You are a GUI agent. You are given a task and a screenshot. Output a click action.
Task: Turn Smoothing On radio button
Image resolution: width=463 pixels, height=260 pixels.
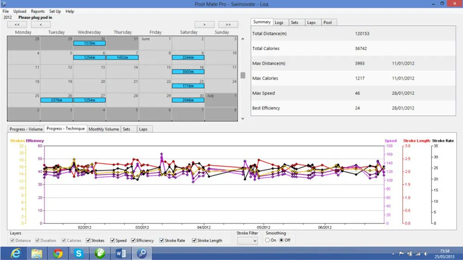(x=267, y=240)
